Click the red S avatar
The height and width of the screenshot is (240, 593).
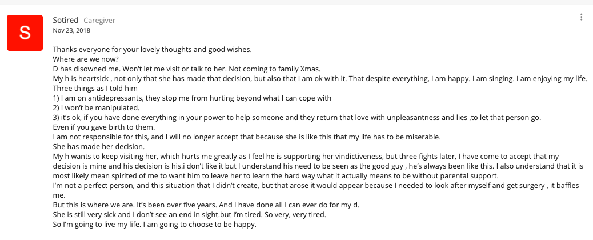coord(25,33)
